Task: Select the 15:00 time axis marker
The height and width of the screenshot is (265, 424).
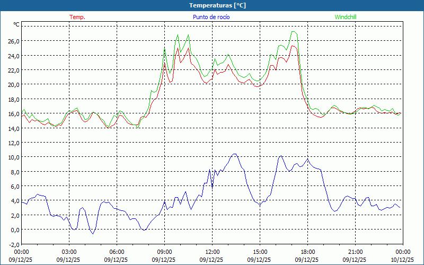Action: pyautogui.click(x=260, y=252)
